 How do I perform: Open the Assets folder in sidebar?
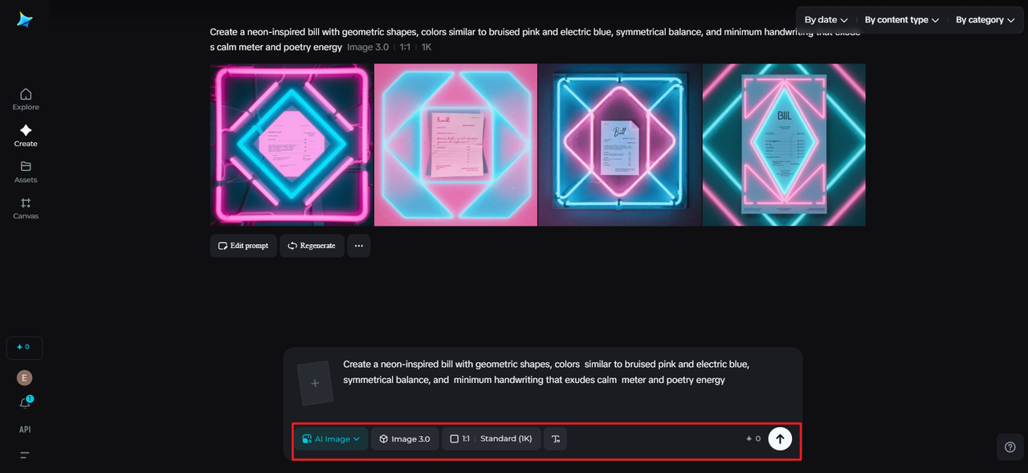coord(26,171)
